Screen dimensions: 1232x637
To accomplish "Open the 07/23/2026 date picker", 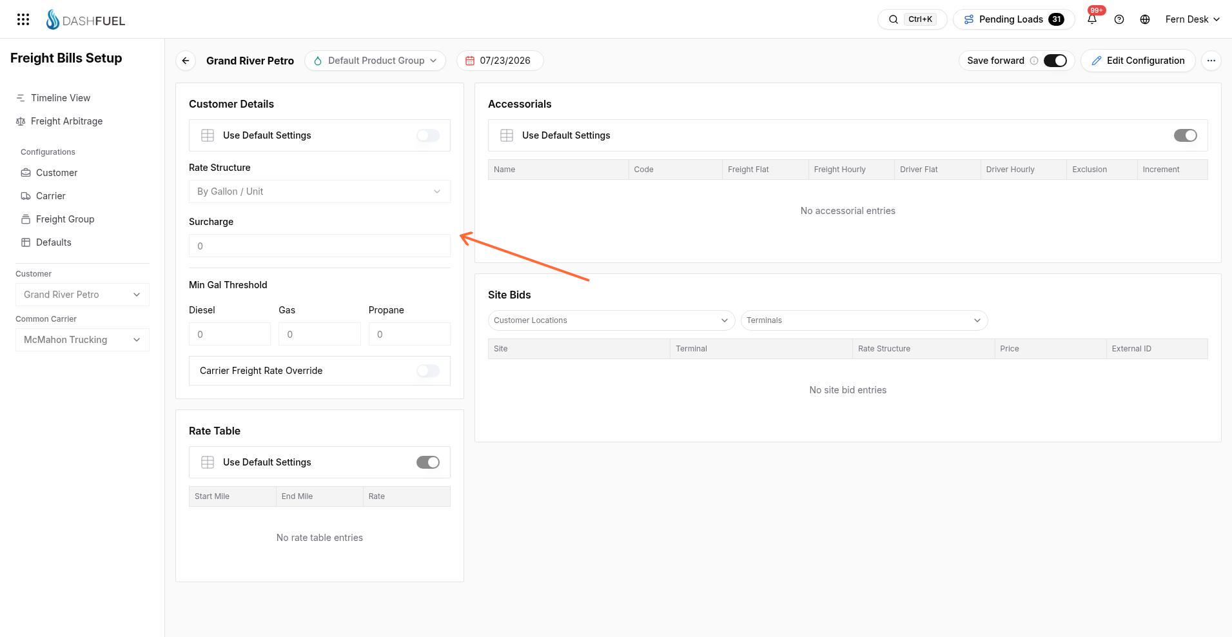I will [500, 61].
